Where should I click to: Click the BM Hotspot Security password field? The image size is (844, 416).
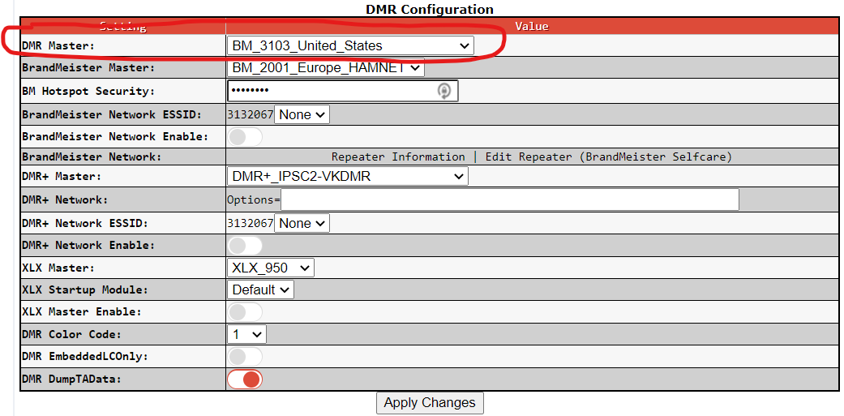[343, 91]
